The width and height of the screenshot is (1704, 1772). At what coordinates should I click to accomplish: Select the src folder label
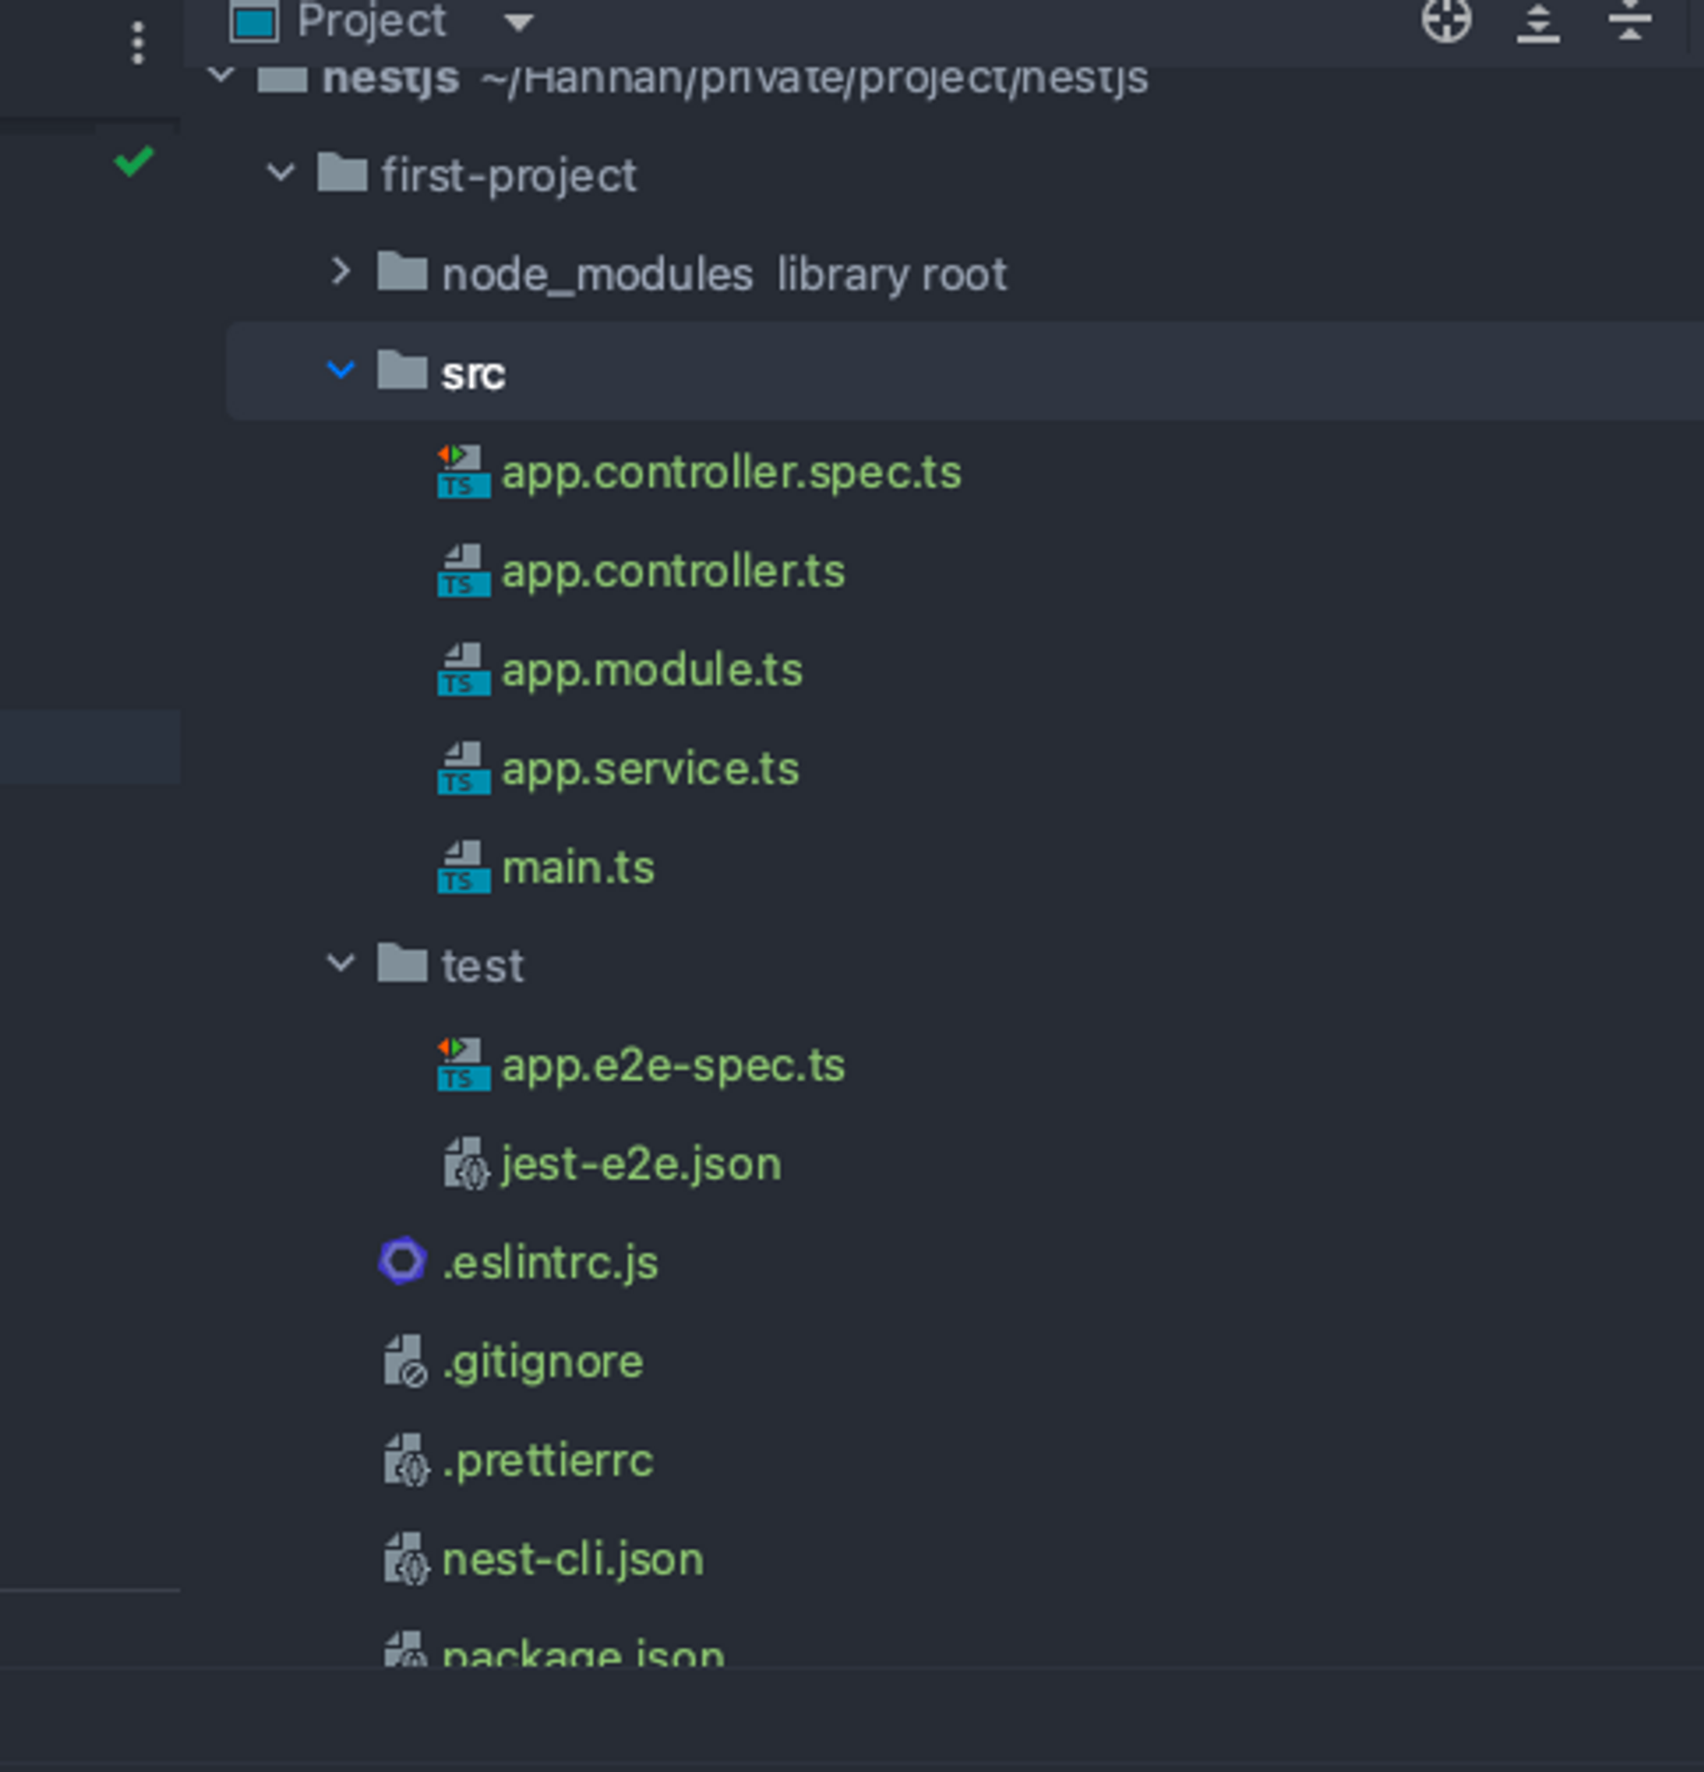[474, 373]
